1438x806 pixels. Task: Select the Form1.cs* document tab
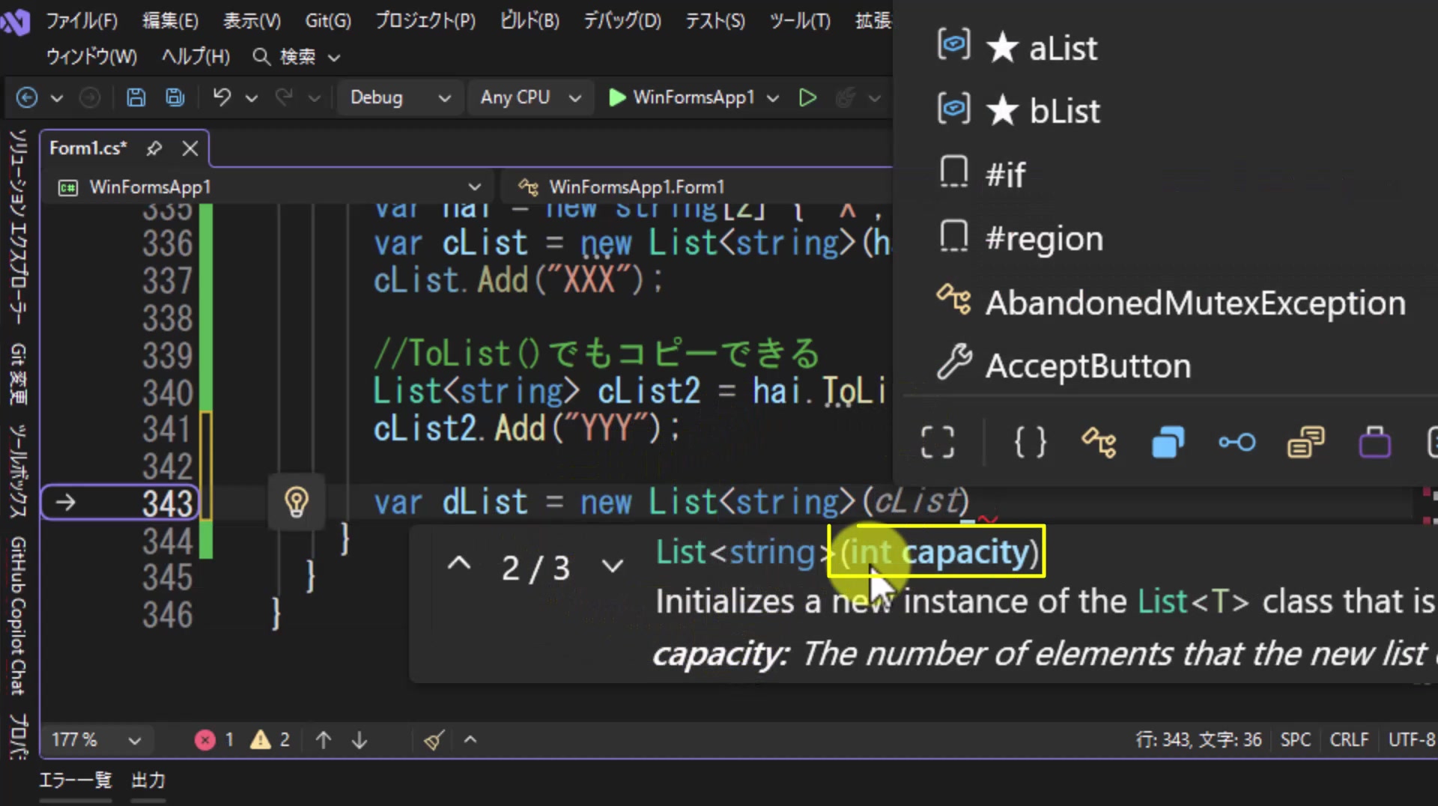click(88, 148)
